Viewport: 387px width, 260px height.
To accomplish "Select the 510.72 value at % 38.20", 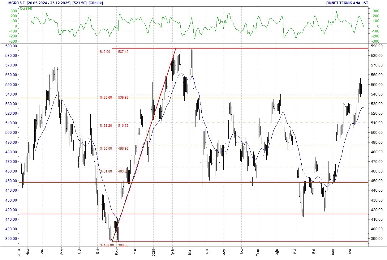I will point(123,126).
